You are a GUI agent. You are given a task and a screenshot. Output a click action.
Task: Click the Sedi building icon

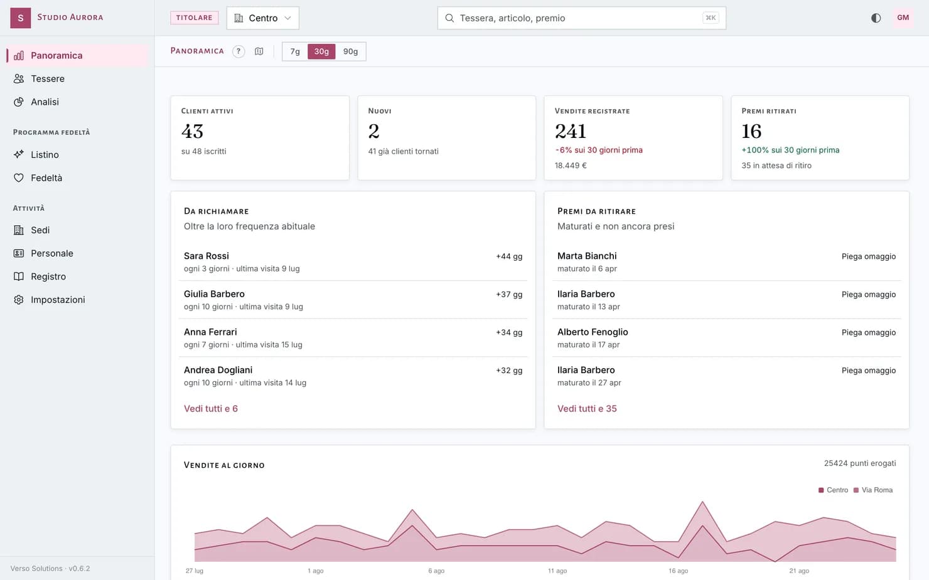click(19, 230)
